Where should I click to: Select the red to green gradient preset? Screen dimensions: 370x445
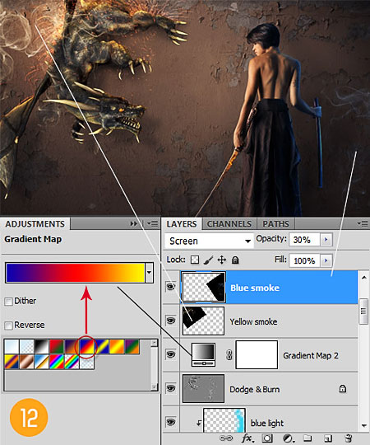click(57, 346)
